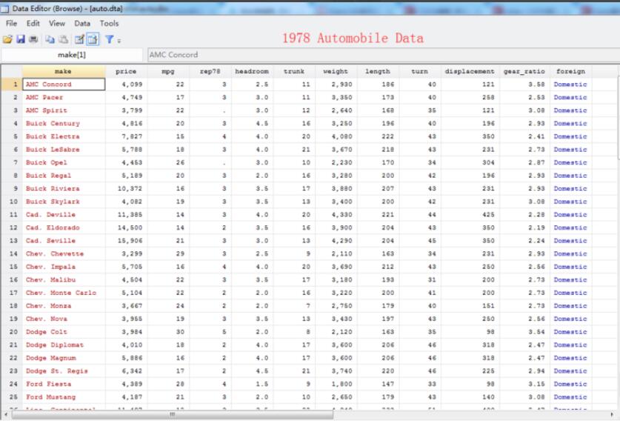
Task: Select the Browse mode icon
Action: point(93,39)
